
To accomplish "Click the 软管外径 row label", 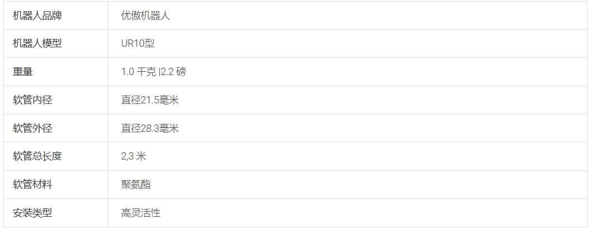I will 32,128.
